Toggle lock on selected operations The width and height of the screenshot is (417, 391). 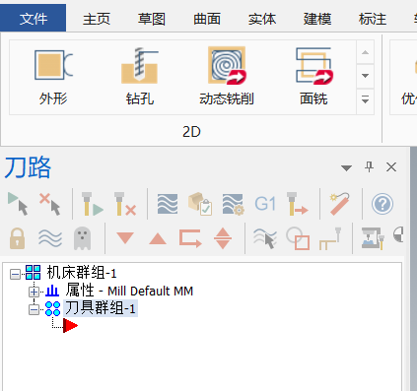(x=18, y=237)
